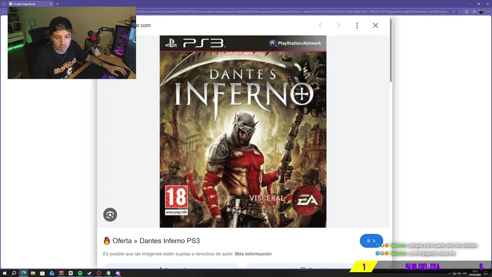492x277 pixels.
Task: Click Microsoft Edge icon in taskbar
Action: tap(23, 273)
